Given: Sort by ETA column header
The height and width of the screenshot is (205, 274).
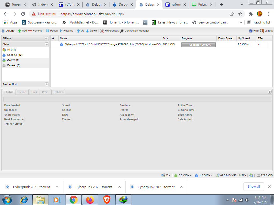Looking at the screenshot, I should click(x=264, y=38).
